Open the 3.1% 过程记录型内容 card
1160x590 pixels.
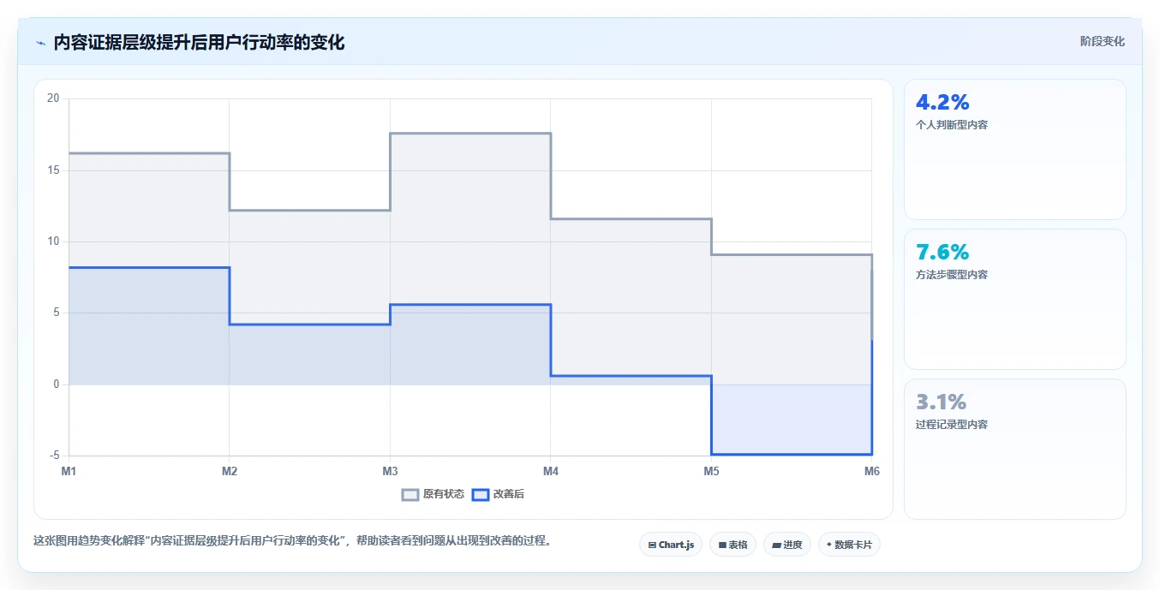[x=1014, y=449]
